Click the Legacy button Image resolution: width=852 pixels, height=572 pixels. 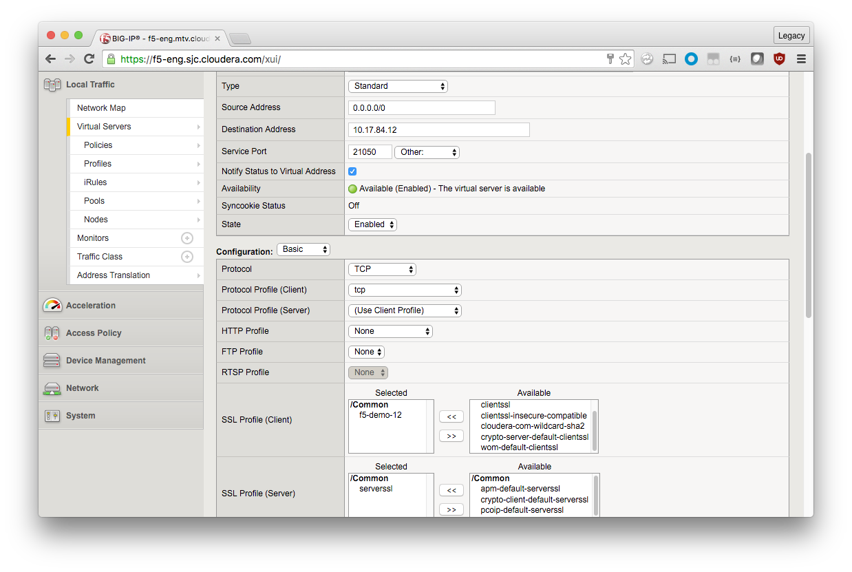tap(791, 36)
